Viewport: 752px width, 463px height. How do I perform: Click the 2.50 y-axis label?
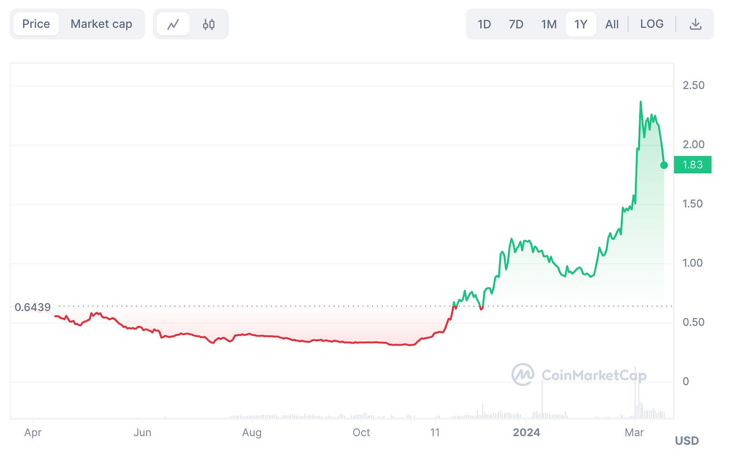click(x=693, y=85)
